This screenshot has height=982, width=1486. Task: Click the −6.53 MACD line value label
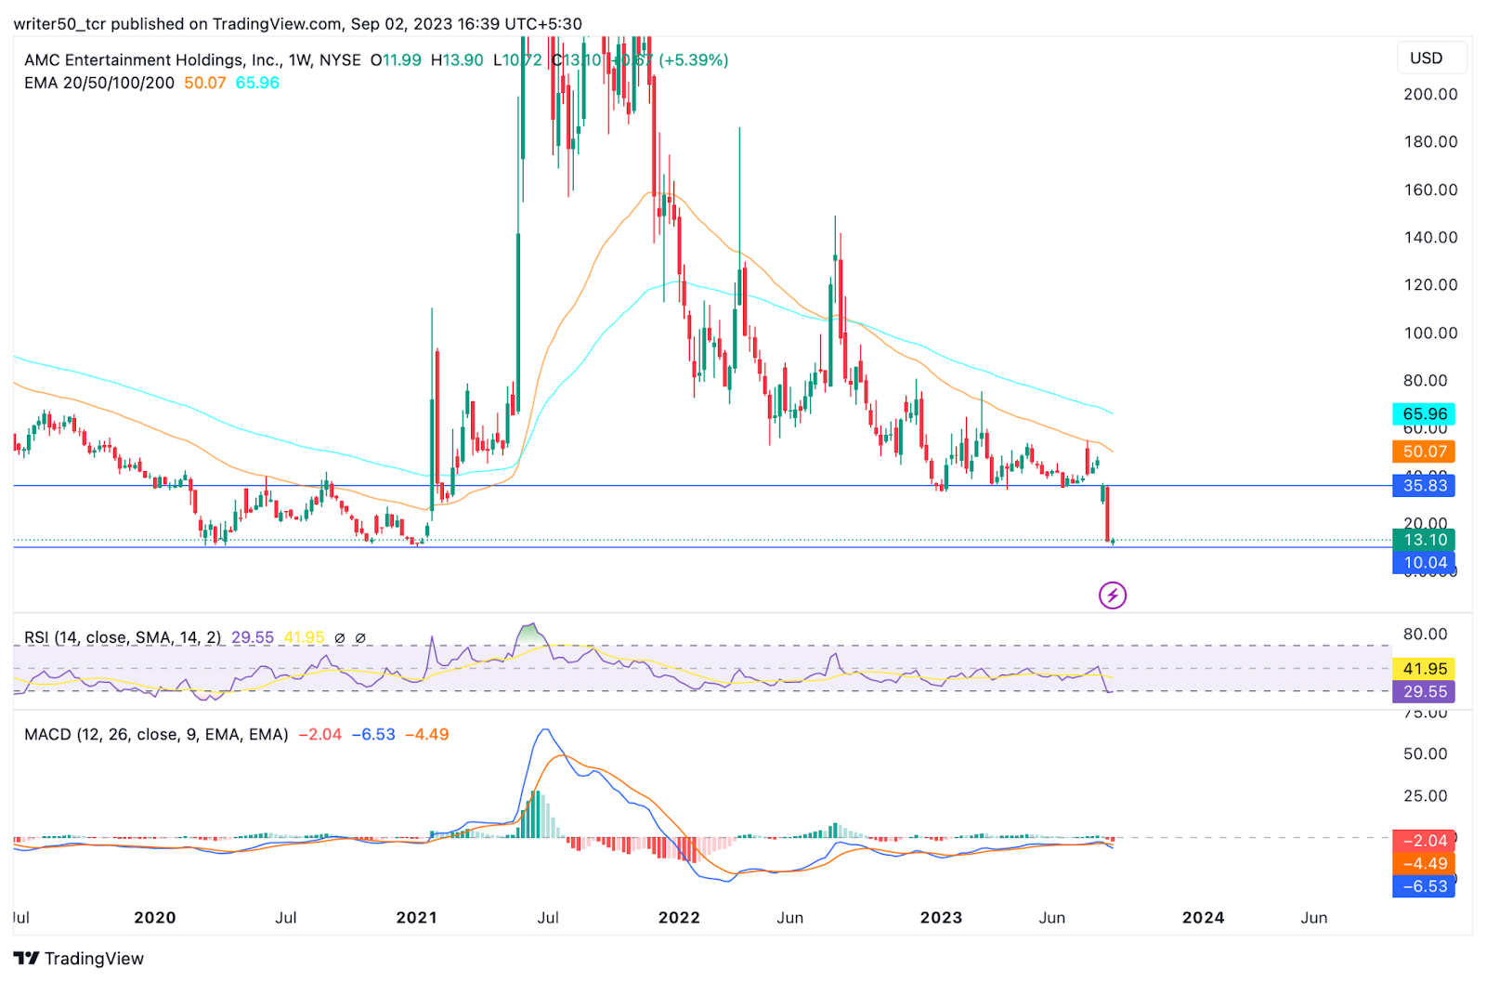(1424, 886)
